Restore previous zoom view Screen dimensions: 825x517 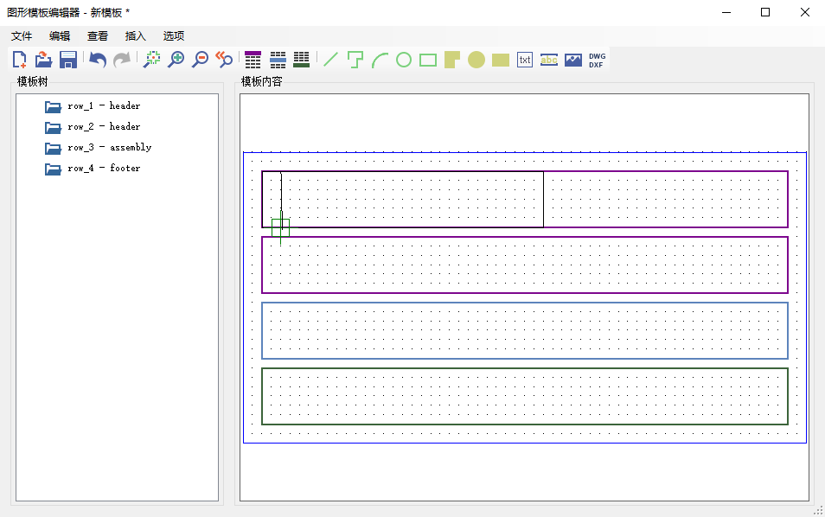(225, 60)
